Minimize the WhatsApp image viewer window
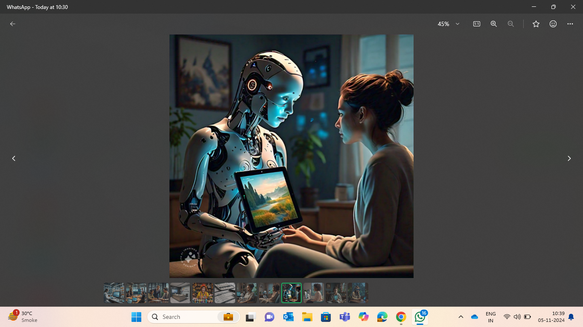583x327 pixels. (x=534, y=7)
